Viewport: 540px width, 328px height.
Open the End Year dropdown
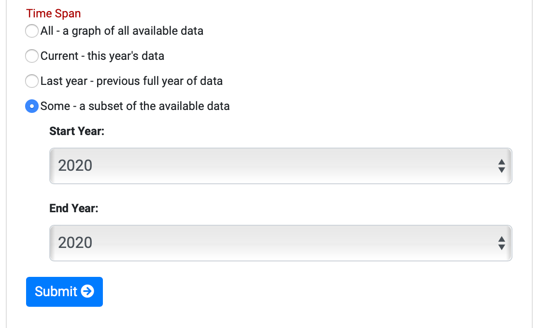[280, 243]
